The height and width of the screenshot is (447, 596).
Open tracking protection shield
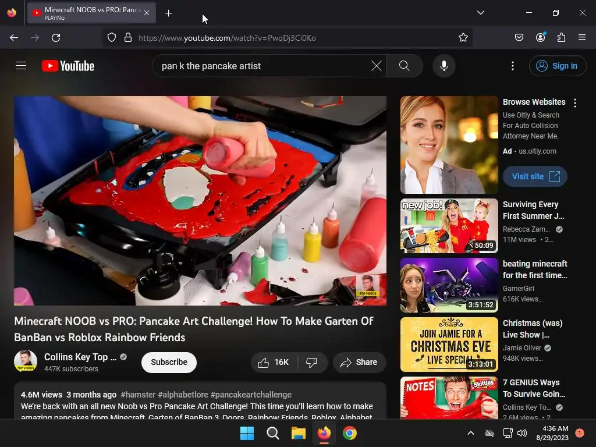[x=111, y=38]
